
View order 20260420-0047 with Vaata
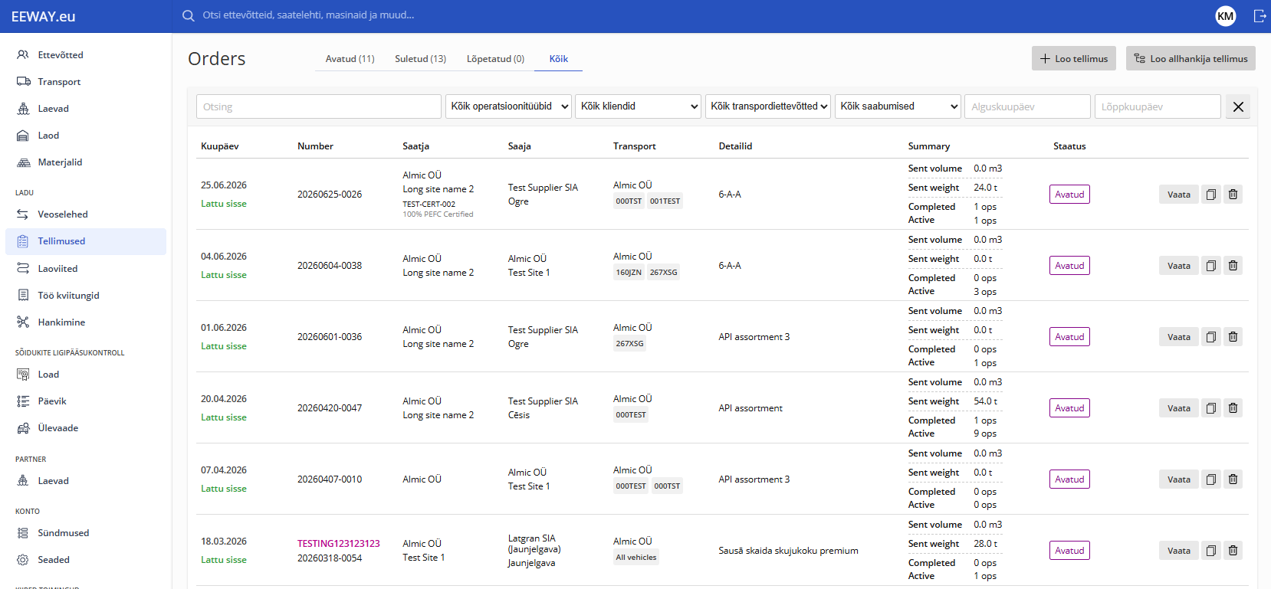click(x=1179, y=408)
